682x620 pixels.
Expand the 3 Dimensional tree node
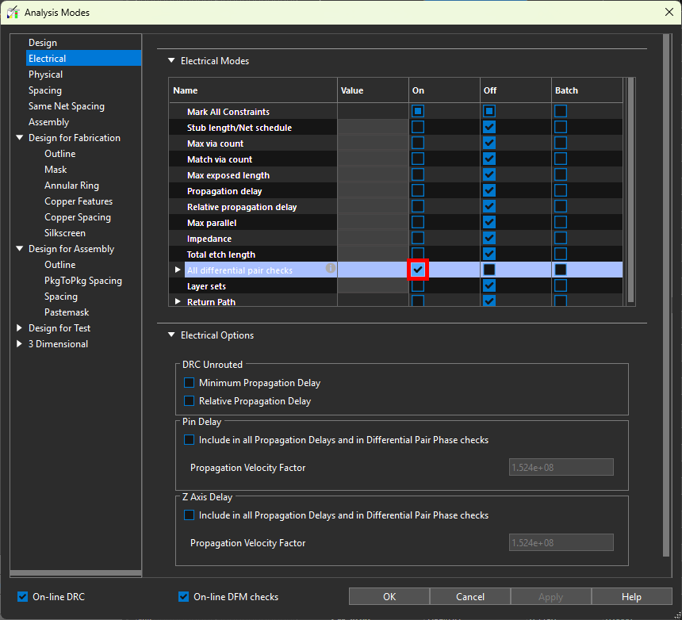pyautogui.click(x=20, y=344)
